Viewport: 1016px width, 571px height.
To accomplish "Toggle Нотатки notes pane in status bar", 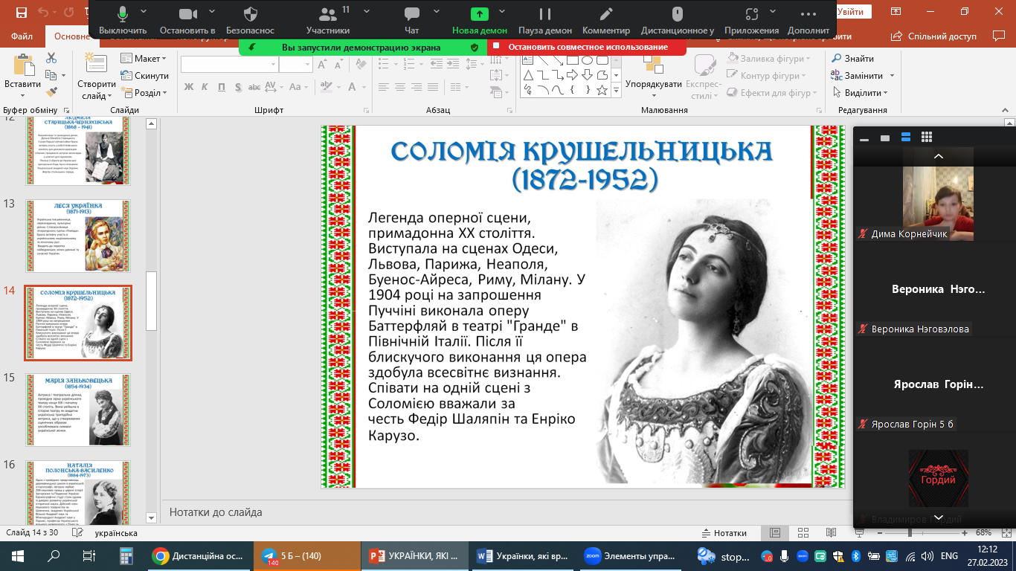I will pyautogui.click(x=724, y=533).
